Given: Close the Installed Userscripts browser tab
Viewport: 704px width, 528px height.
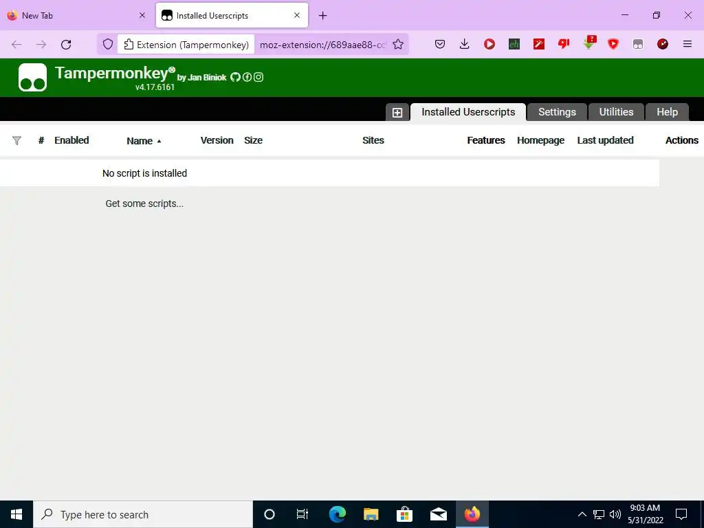Looking at the screenshot, I should coord(297,15).
